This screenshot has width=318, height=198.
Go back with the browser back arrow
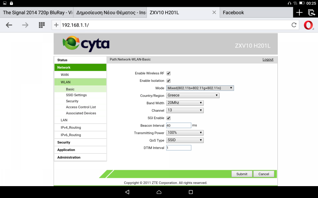coord(9,25)
